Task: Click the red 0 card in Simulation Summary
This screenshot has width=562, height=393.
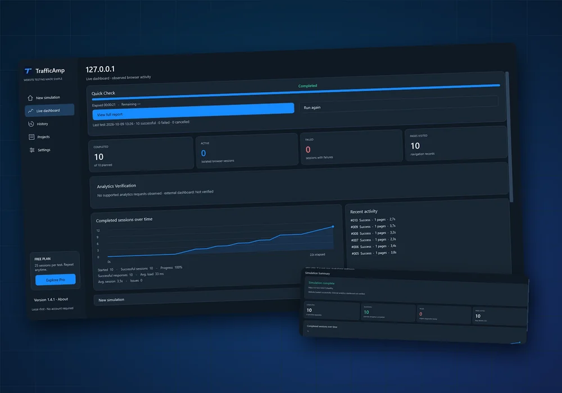Action: pos(444,314)
